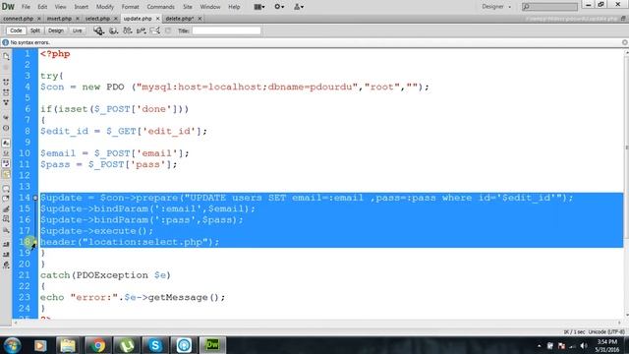The height and width of the screenshot is (354, 629).
Task: Switch to select.php tab
Action: (97, 19)
